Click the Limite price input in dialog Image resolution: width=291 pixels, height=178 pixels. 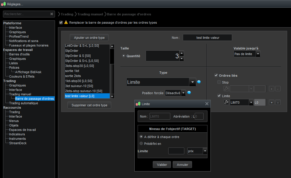point(176,151)
